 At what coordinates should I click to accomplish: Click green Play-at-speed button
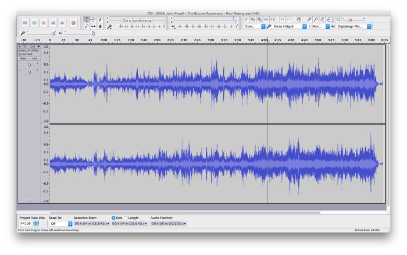click(338, 19)
